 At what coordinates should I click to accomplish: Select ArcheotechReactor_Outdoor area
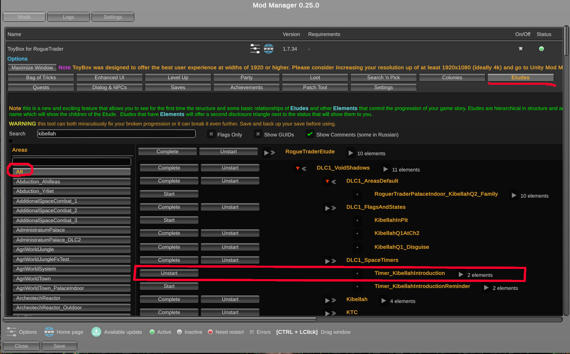click(71, 308)
